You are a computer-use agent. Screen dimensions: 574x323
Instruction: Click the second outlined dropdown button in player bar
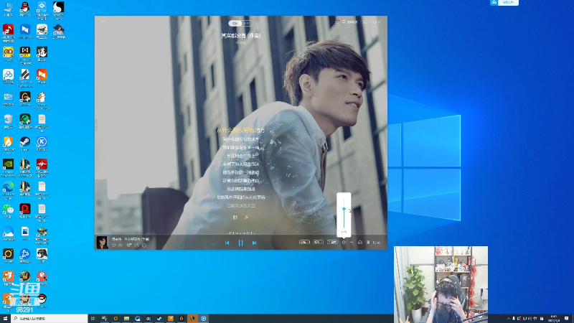318,242
